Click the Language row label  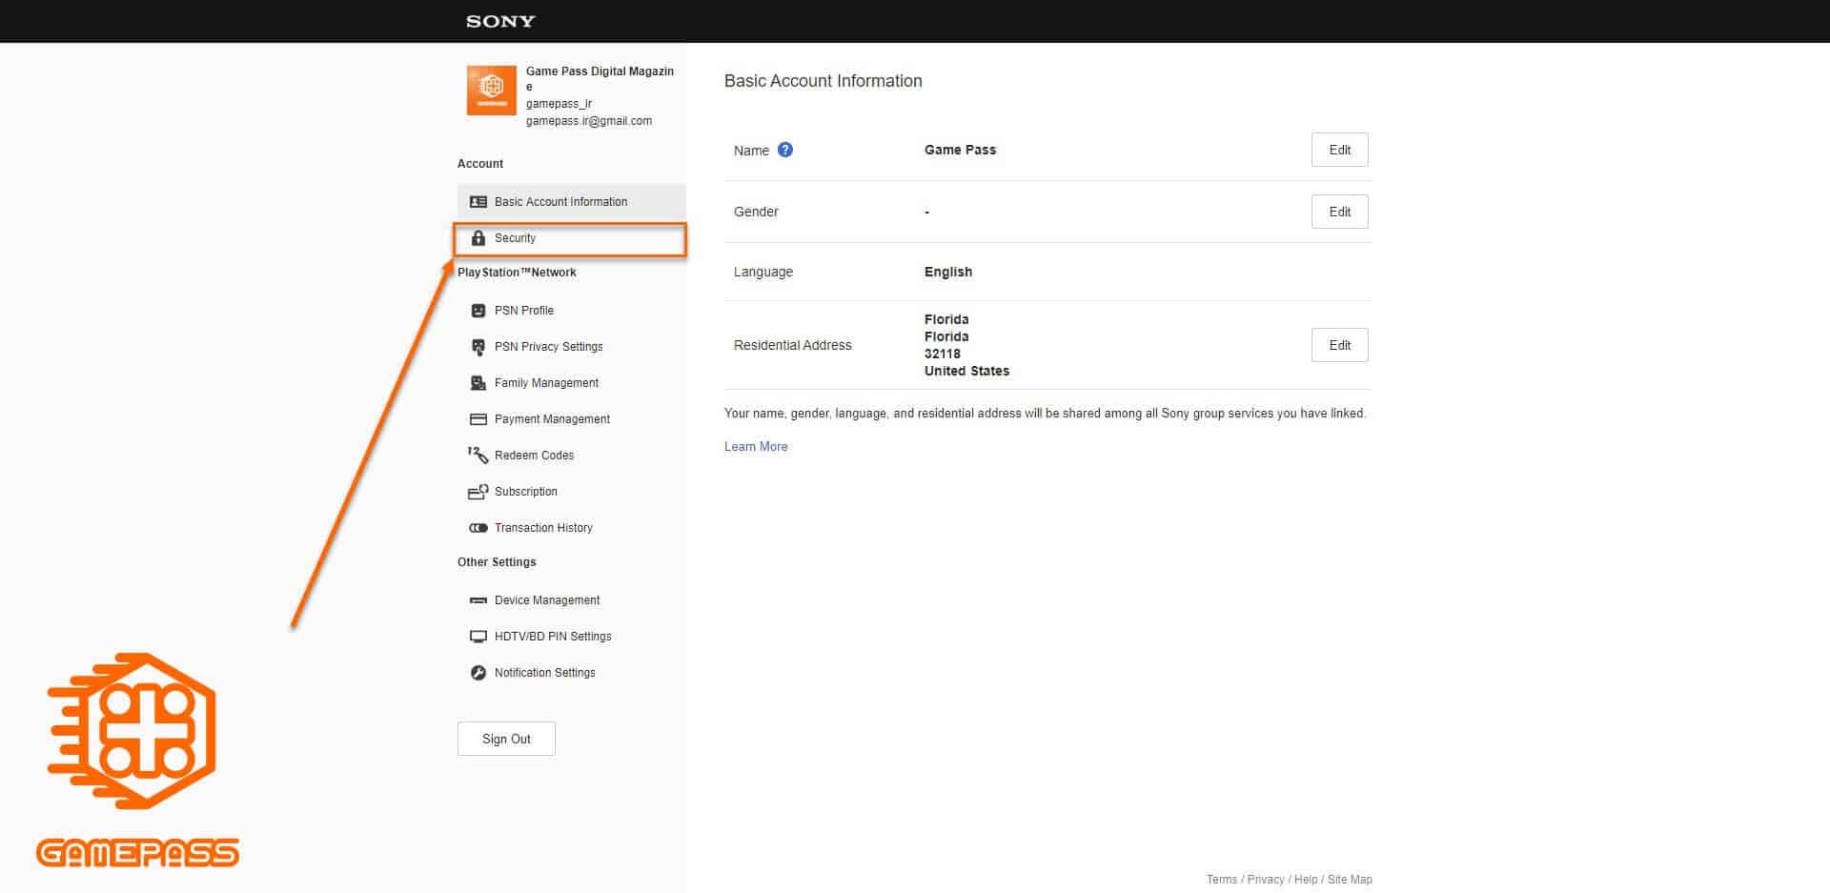[763, 272]
